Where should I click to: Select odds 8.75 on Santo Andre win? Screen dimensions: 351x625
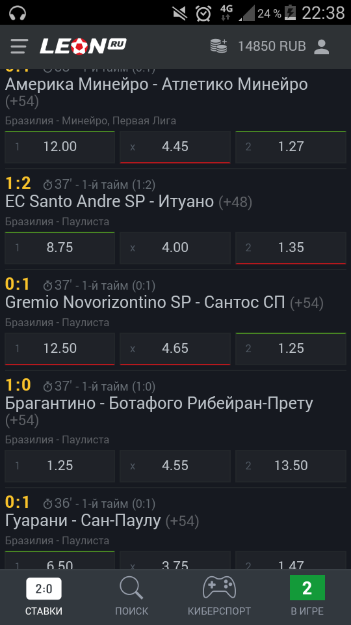(x=60, y=247)
